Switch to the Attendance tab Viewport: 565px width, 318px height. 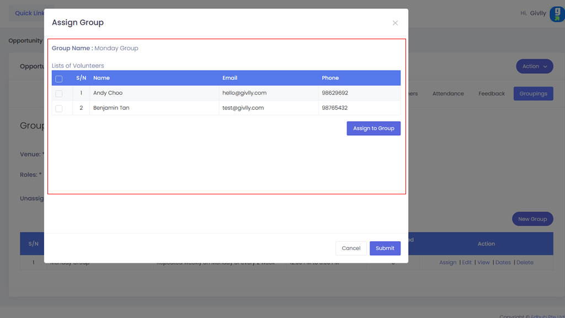click(447, 94)
